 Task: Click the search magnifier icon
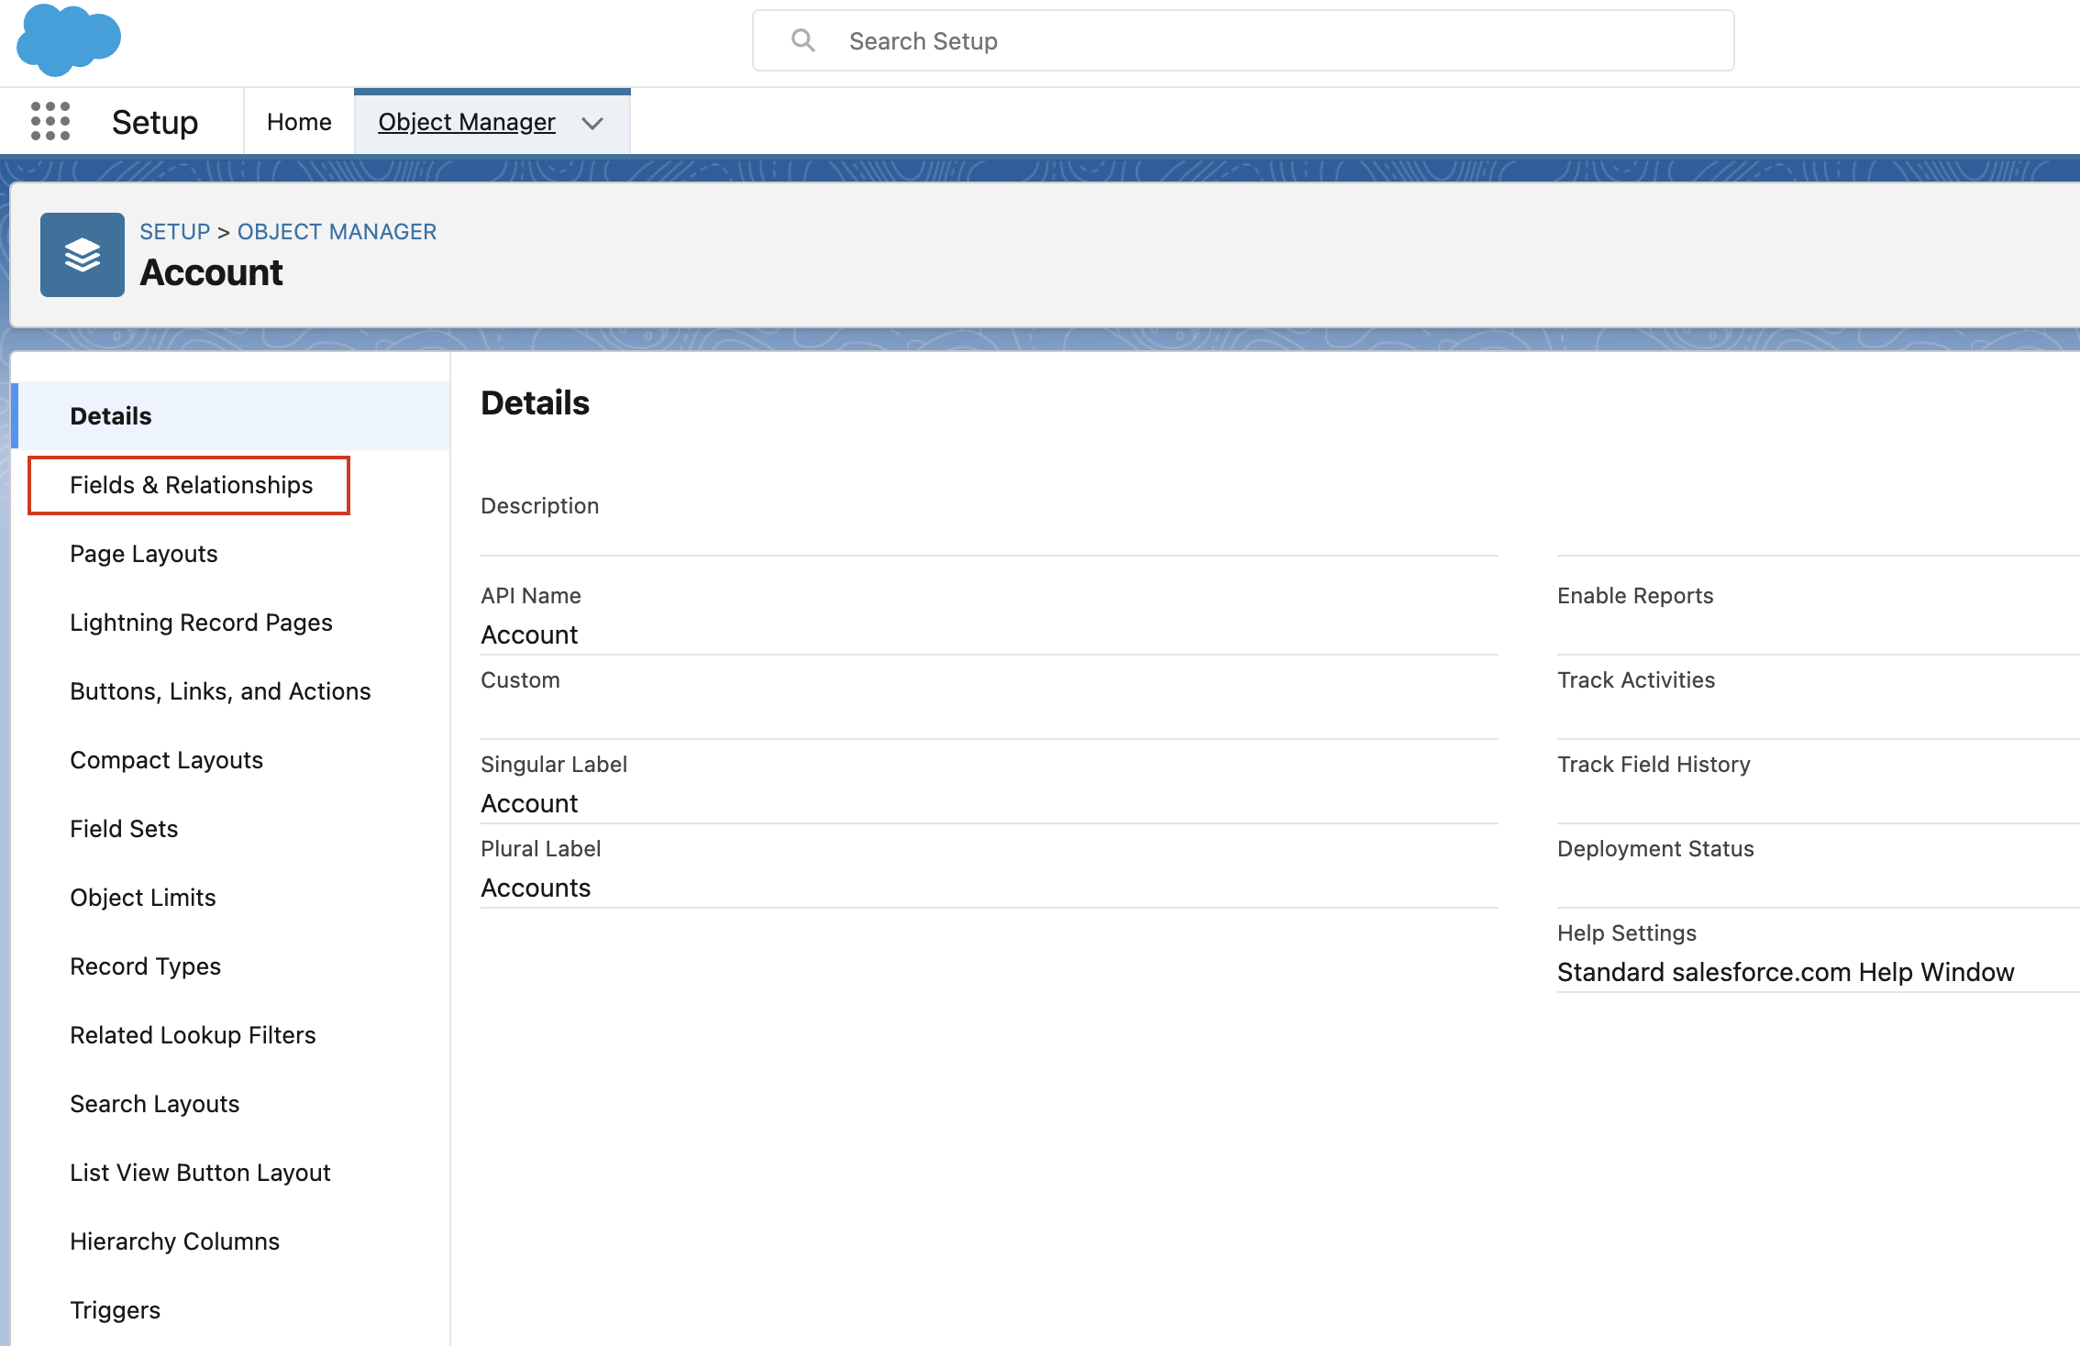(x=802, y=40)
